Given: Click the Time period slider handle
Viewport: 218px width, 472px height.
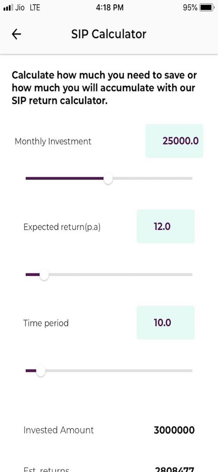Looking at the screenshot, I should tap(40, 371).
